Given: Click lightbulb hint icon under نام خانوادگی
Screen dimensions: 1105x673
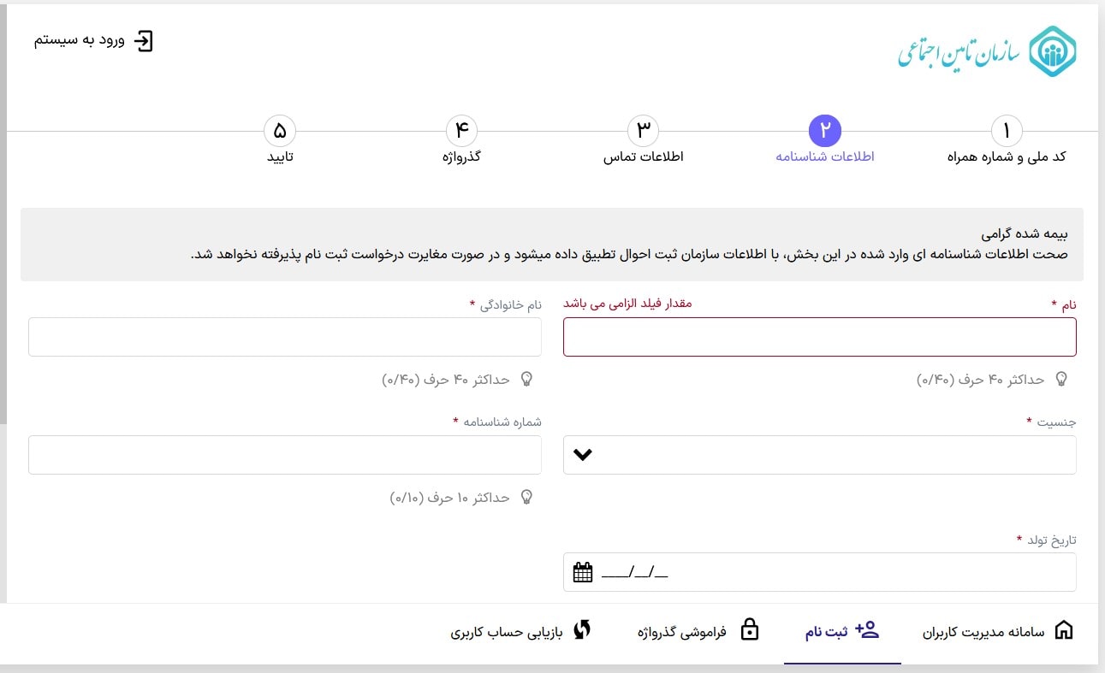Looking at the screenshot, I should pos(526,379).
